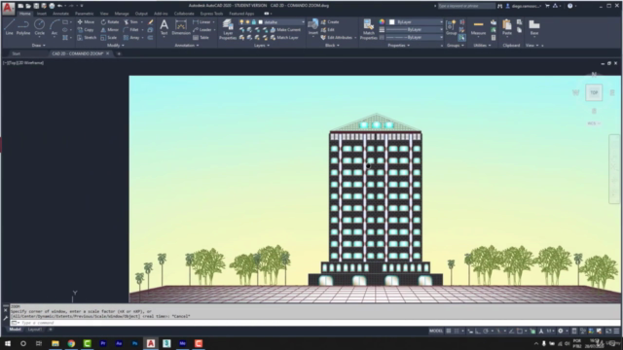This screenshot has width=623, height=350.
Task: Click Match Properties tool
Action: pyautogui.click(x=368, y=29)
